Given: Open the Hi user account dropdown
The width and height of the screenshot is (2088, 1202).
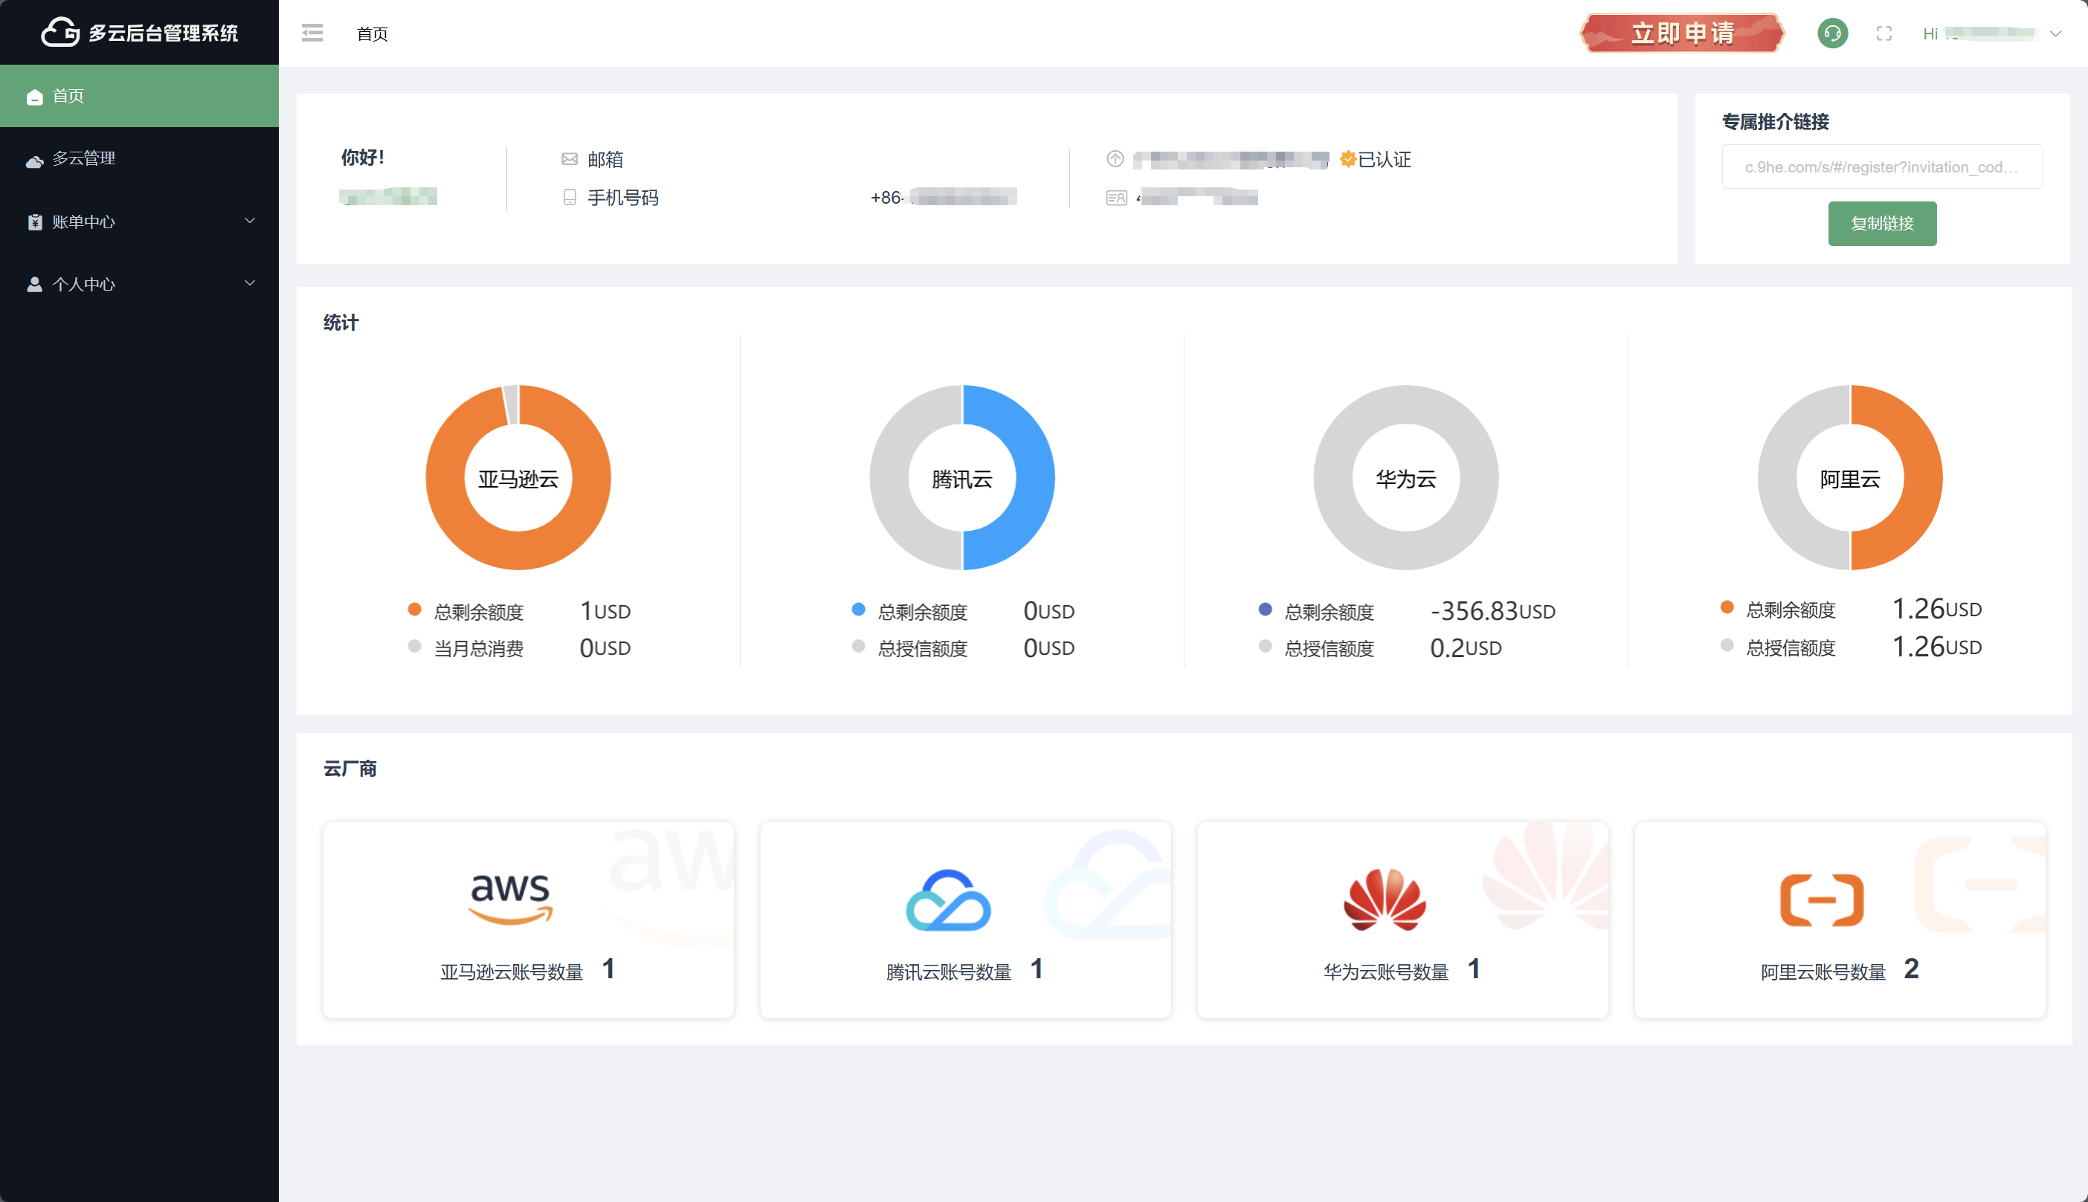Looking at the screenshot, I should pyautogui.click(x=1991, y=34).
